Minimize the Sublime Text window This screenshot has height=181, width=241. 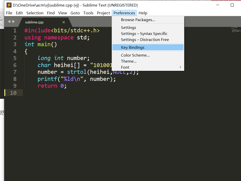[x=218, y=5]
